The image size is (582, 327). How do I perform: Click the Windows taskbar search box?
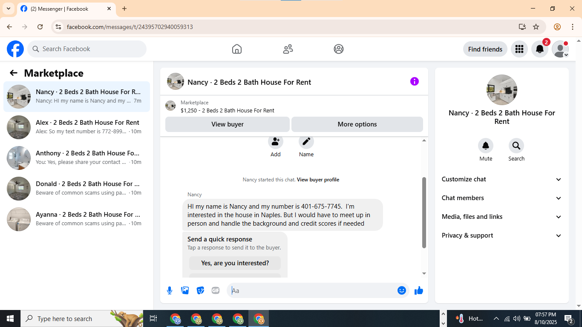[x=83, y=318]
